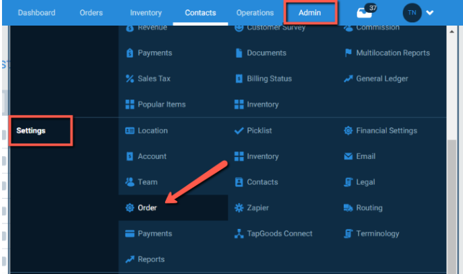Click the Routing truck icon
Screen dimensions: 463x274
348,207
